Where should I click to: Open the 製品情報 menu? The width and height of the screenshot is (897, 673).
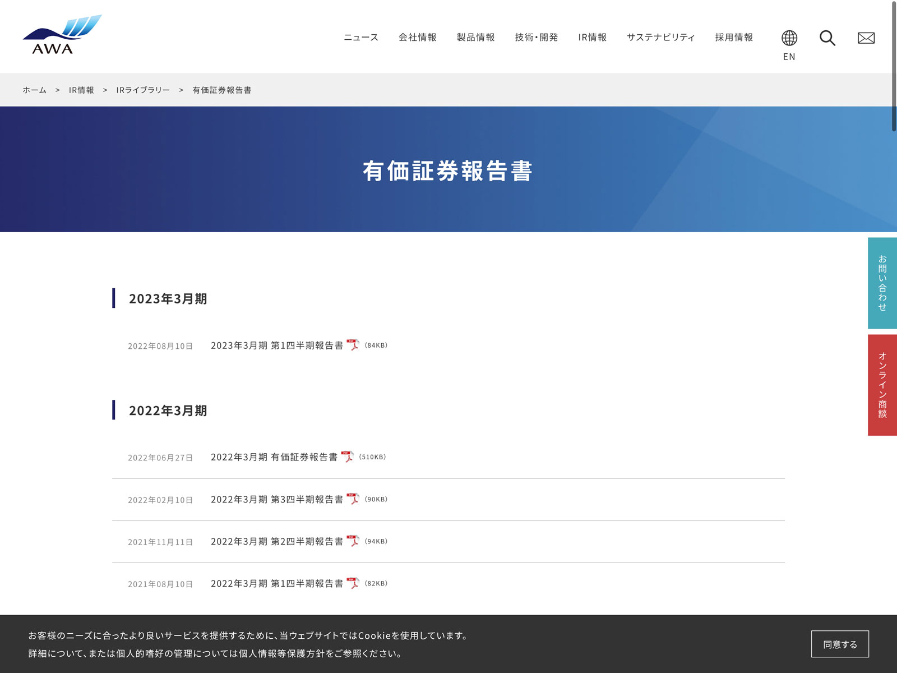click(x=476, y=37)
